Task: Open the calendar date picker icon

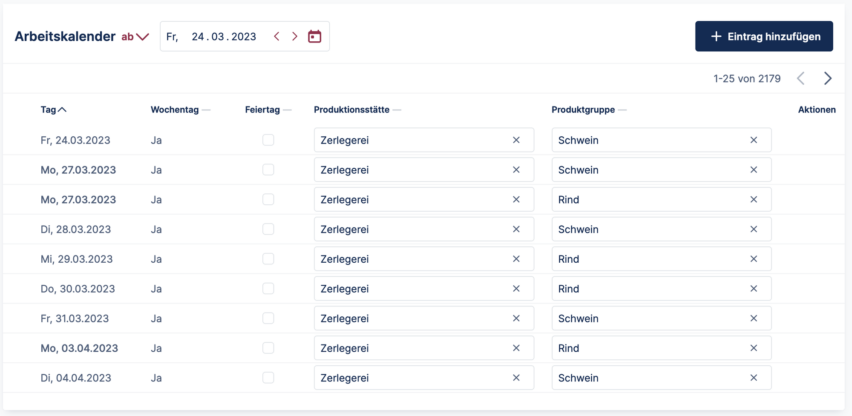Action: click(x=314, y=37)
